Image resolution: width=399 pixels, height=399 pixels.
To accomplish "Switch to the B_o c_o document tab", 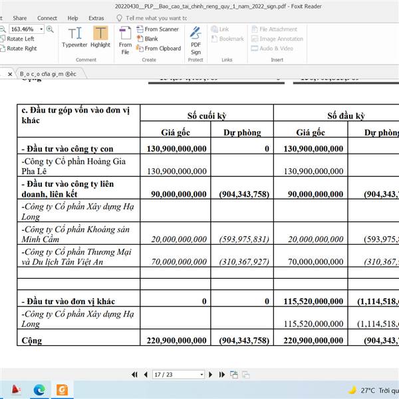I will (x=49, y=74).
